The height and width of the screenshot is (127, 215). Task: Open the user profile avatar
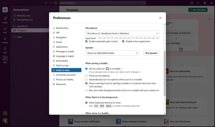click(5, 121)
